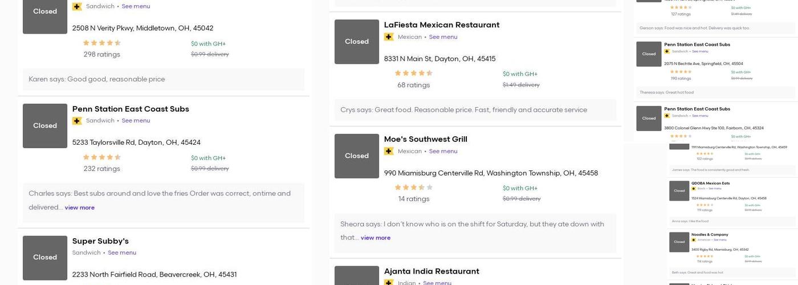Click Closed thumbnail for Super Subby's
798x285 pixels.
[x=45, y=258]
